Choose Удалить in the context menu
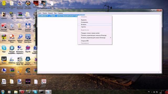Viewport: 168px width, 94px height. click(x=95, y=27)
